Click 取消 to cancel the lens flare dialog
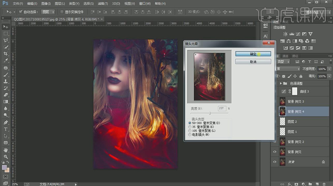 tap(253, 62)
